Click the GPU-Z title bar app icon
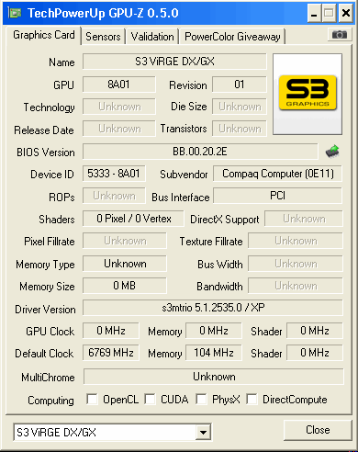This screenshot has height=452, width=358. pyautogui.click(x=15, y=13)
